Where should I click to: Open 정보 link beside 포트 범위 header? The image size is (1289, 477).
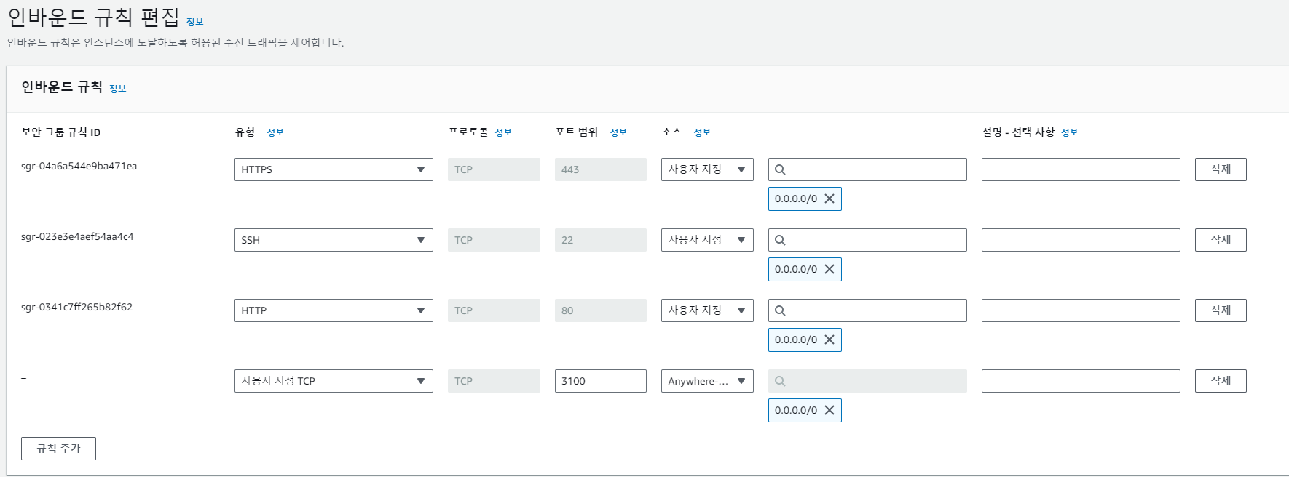point(618,132)
